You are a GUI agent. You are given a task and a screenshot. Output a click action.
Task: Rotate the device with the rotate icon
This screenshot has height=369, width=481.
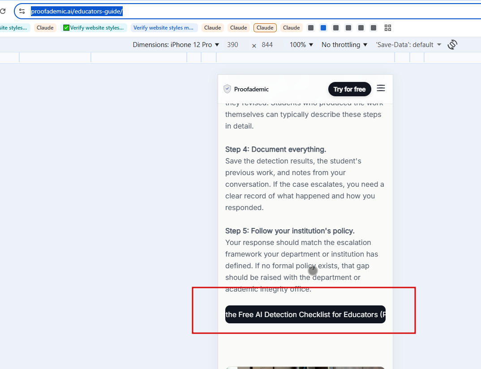pos(452,44)
